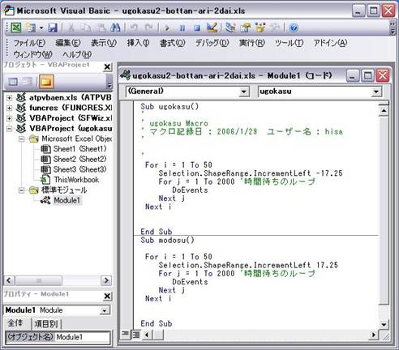Click code window scroll down arrow

pos(384,324)
